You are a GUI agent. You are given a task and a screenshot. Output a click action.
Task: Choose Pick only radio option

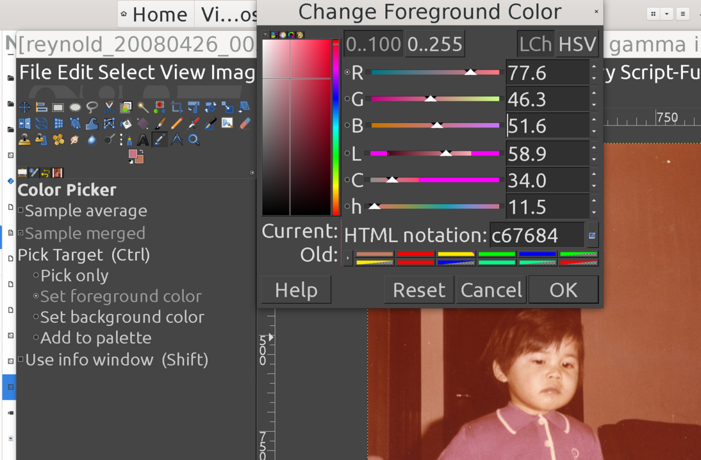tap(36, 275)
